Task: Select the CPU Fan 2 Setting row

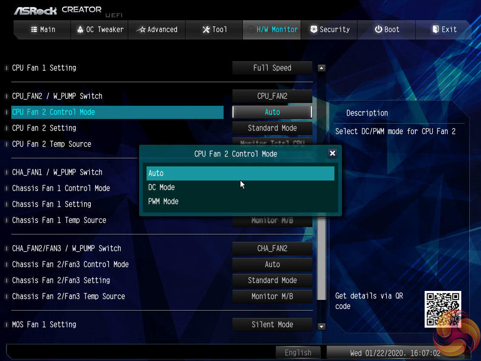Action: [117, 128]
